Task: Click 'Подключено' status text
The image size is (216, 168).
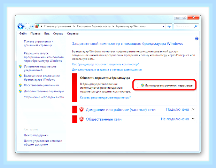Action: click(x=177, y=110)
